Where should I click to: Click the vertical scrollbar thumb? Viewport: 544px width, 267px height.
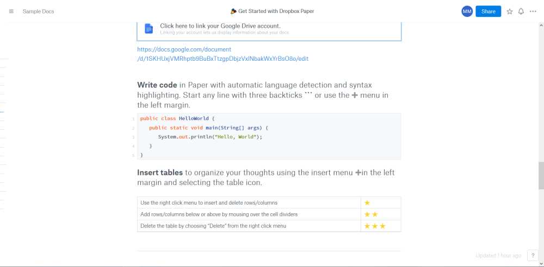pos(541,176)
